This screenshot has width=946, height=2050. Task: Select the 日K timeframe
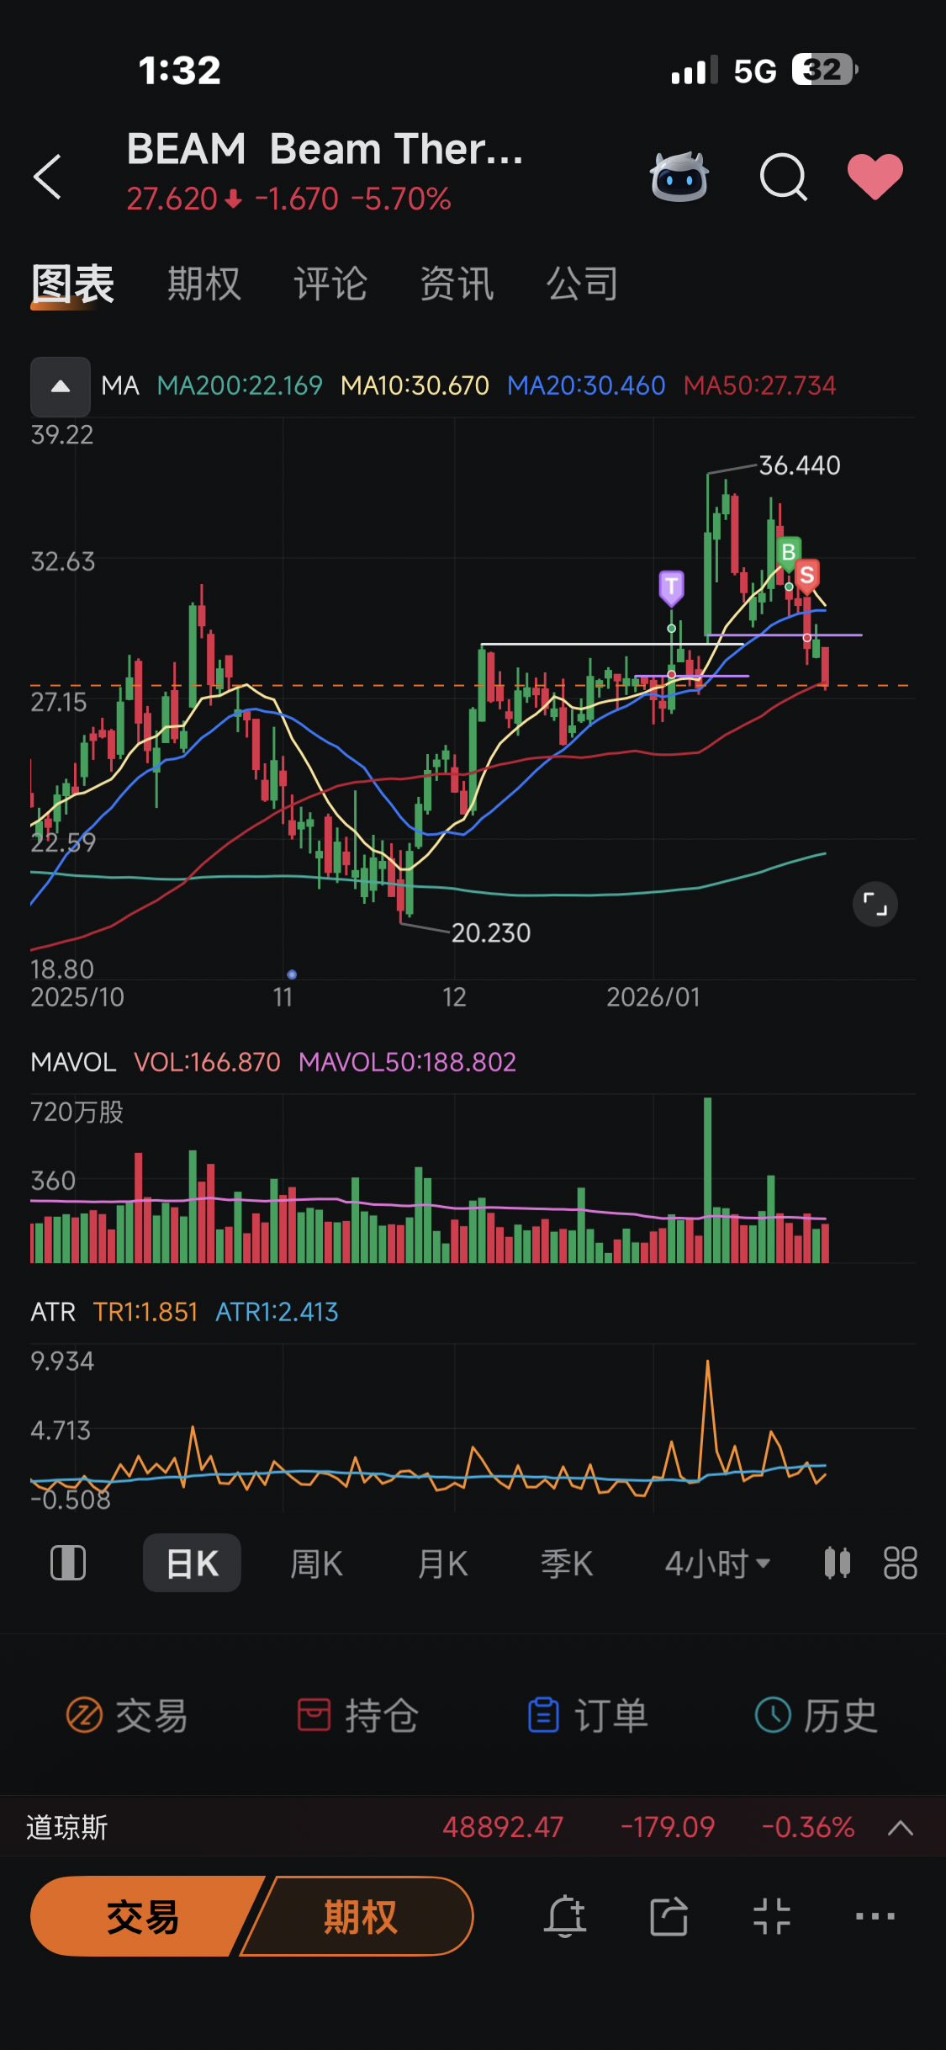tap(192, 1564)
